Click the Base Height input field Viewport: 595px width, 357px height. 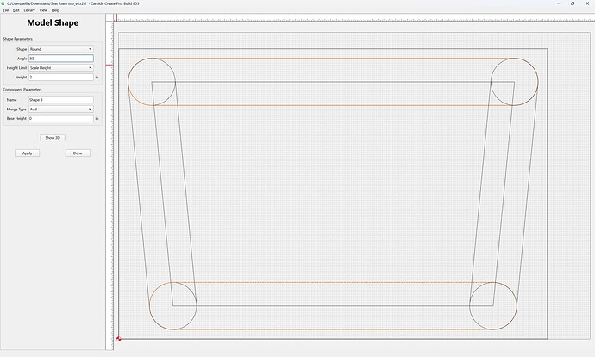(61, 118)
